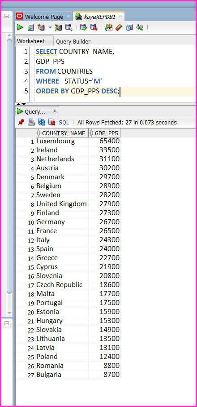197x407 pixels.
Task: Open the Explain Plan dropdown arrow
Action: pyautogui.click(x=50, y=27)
